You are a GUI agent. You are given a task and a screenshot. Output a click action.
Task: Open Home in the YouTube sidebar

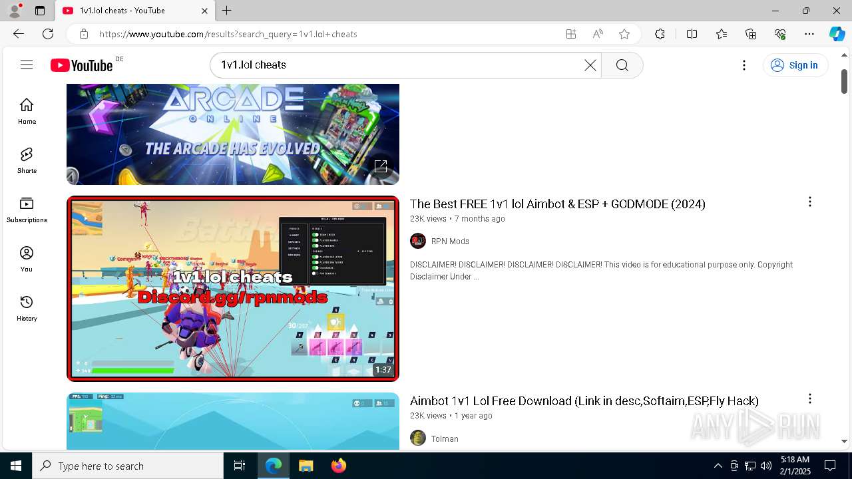pos(27,111)
